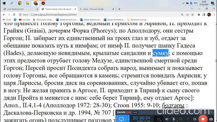Click the address bar file path
The image size is (217, 122).
tap(54, 15)
